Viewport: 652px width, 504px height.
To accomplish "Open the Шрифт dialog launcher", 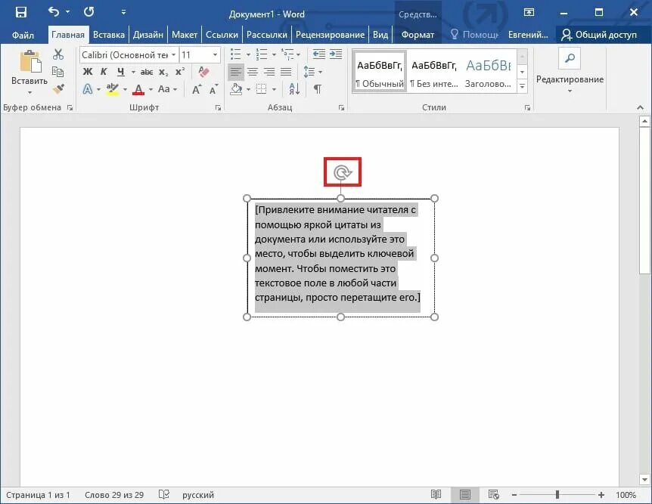I will 218,107.
